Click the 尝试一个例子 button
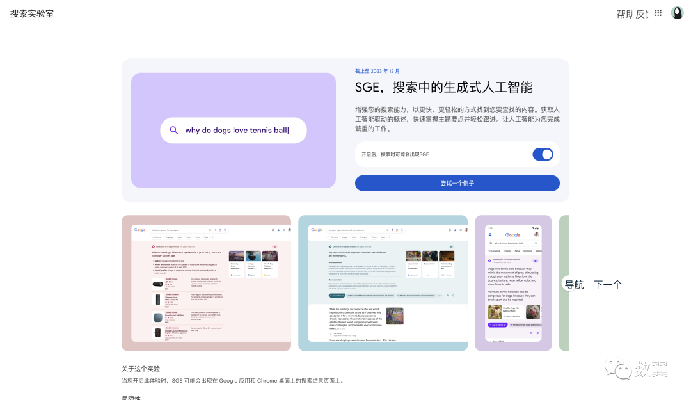Image resolution: width=691 pixels, height=400 pixels. coord(457,183)
